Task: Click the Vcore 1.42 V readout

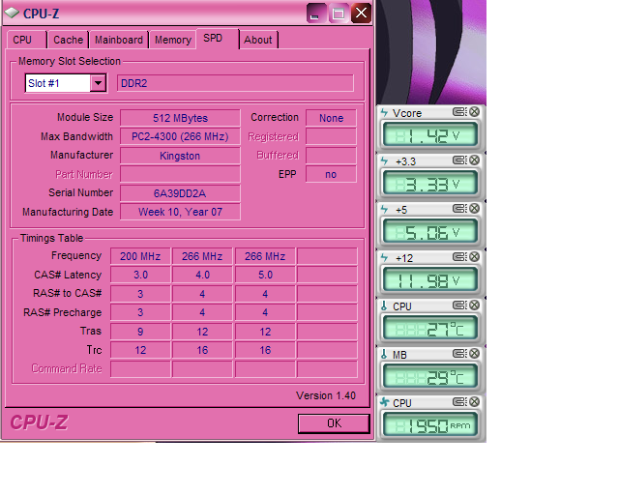Action: click(430, 134)
